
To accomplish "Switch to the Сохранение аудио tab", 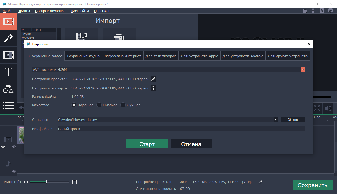I will (x=83, y=56).
